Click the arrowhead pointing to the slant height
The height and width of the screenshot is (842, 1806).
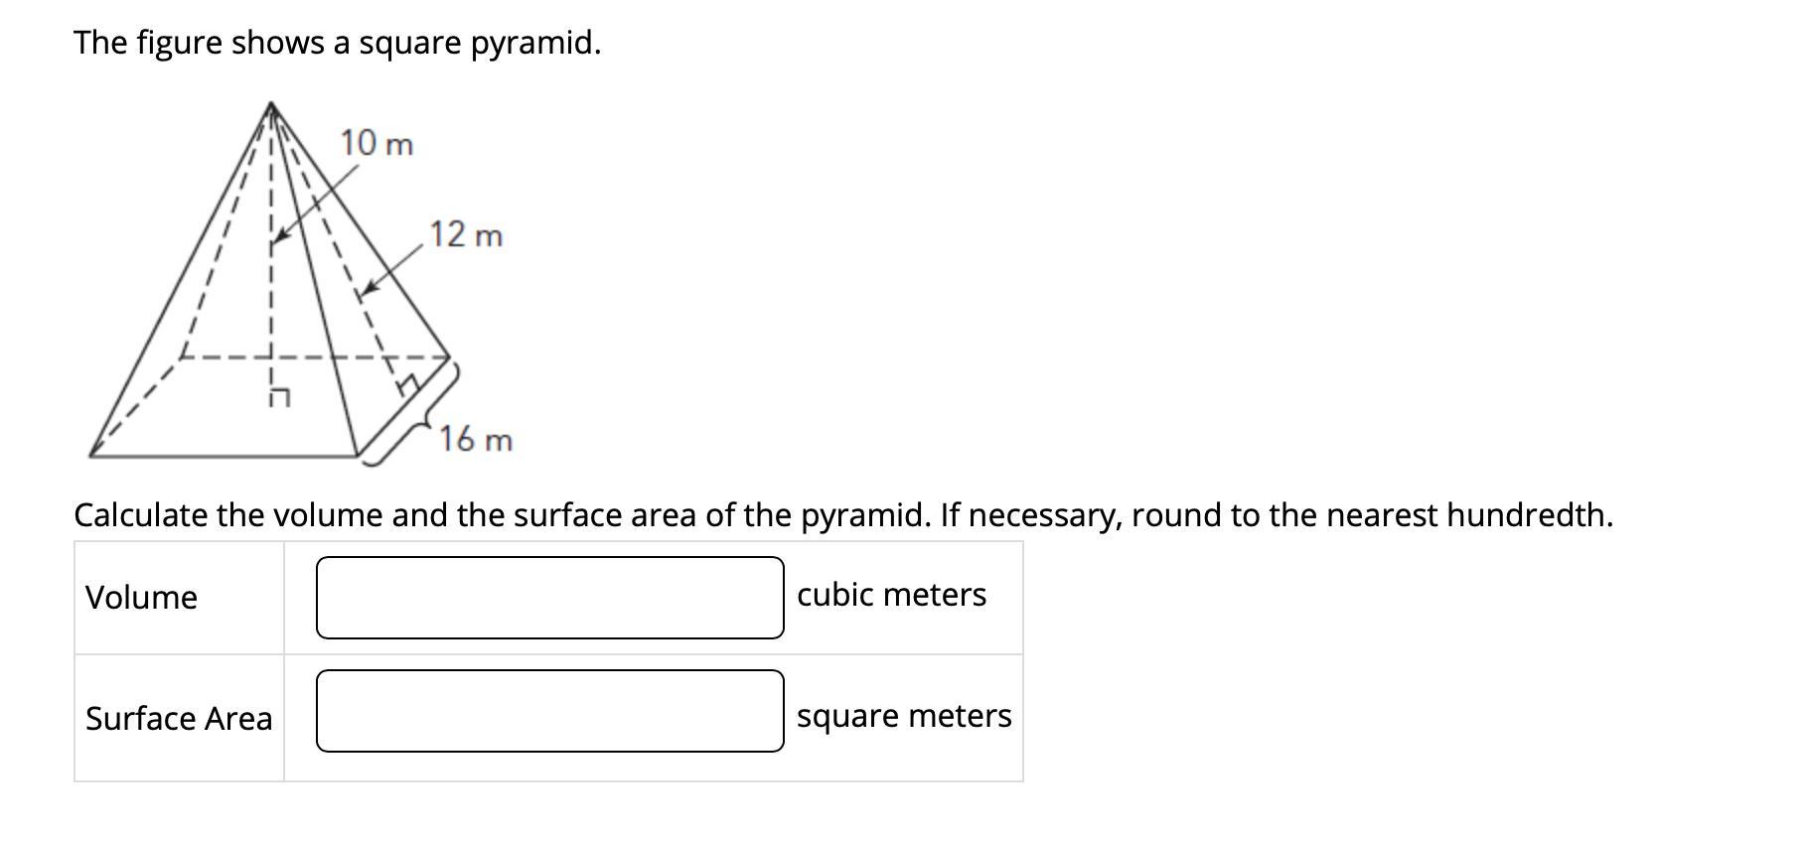pos(370,286)
